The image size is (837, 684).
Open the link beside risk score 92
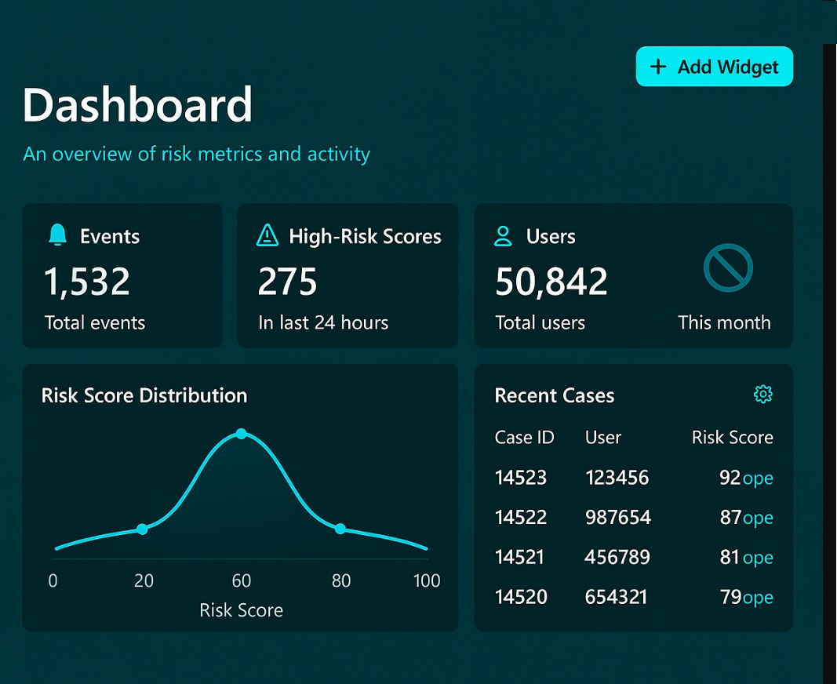[x=758, y=478]
